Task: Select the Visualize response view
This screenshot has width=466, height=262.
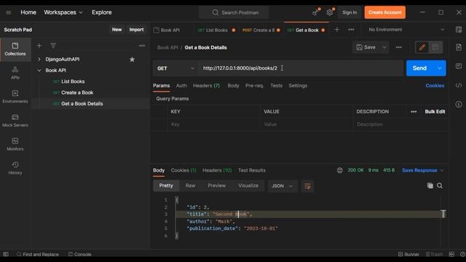Action: [x=248, y=186]
